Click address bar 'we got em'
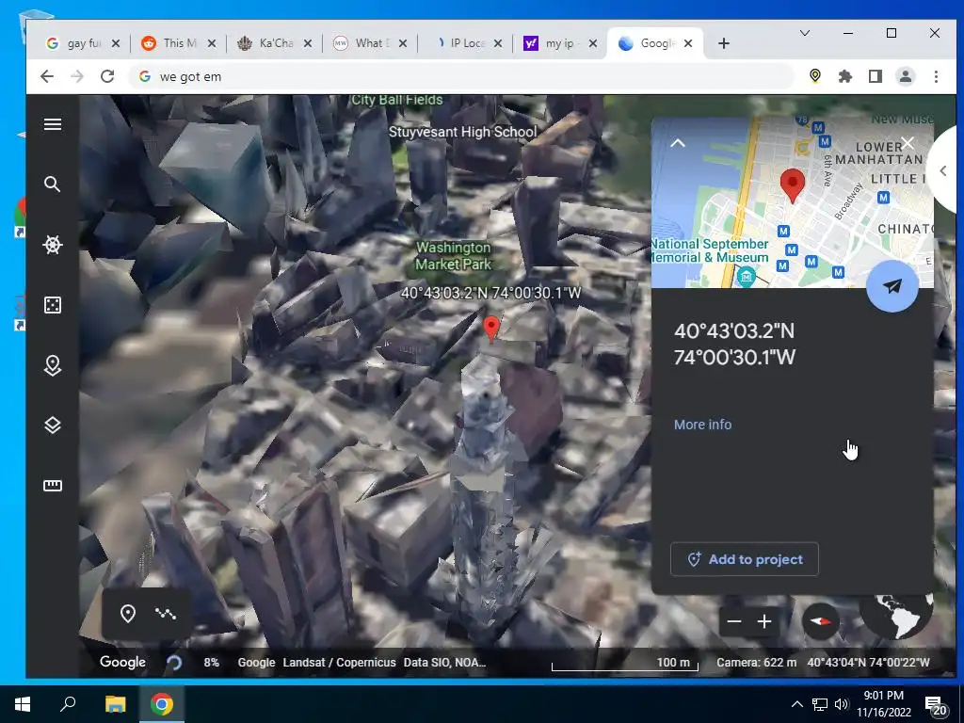This screenshot has height=723, width=964. click(x=461, y=76)
